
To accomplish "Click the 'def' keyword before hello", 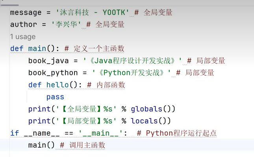I will tap(35, 85).
